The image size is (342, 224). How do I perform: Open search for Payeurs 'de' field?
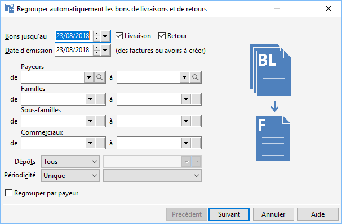click(x=100, y=77)
